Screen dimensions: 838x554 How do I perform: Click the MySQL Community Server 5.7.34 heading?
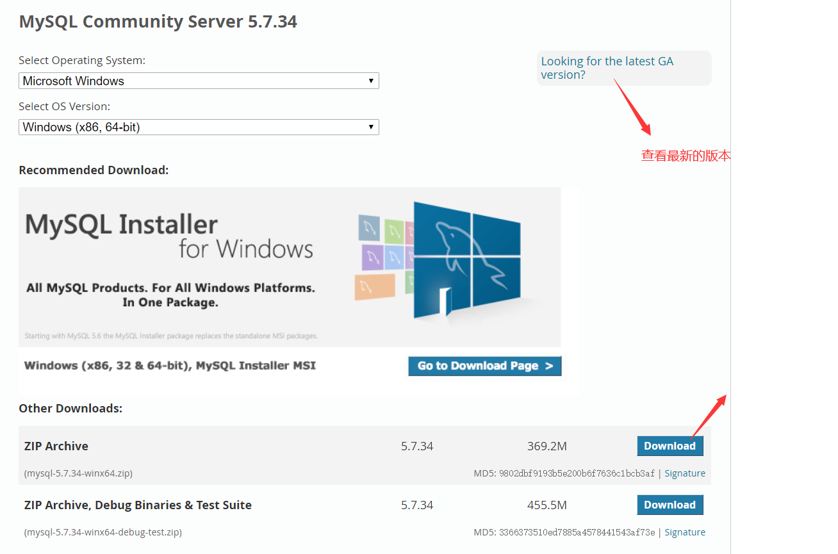[158, 22]
